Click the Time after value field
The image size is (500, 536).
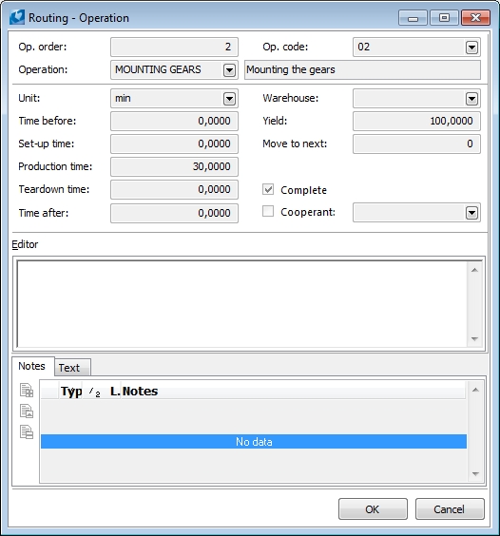(174, 213)
